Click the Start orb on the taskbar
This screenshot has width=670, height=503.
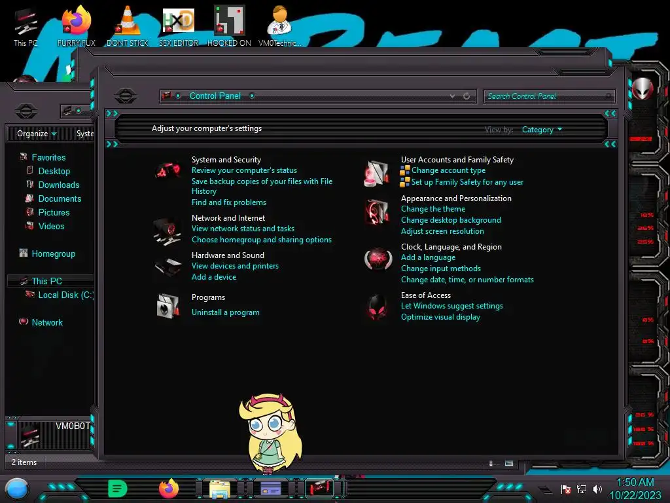pos(17,489)
